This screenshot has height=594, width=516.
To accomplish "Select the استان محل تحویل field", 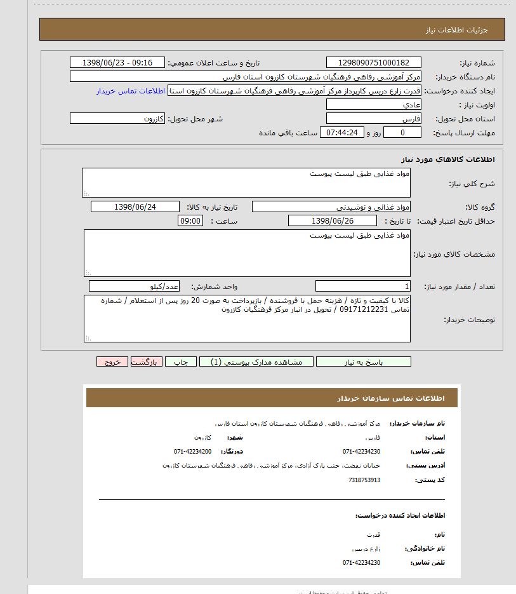I will [373, 119].
